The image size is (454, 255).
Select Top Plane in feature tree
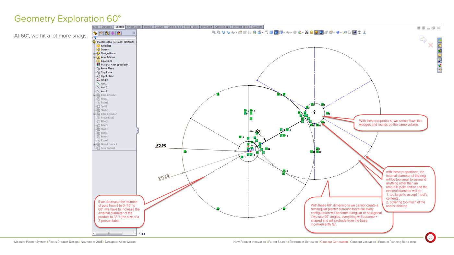click(x=107, y=72)
